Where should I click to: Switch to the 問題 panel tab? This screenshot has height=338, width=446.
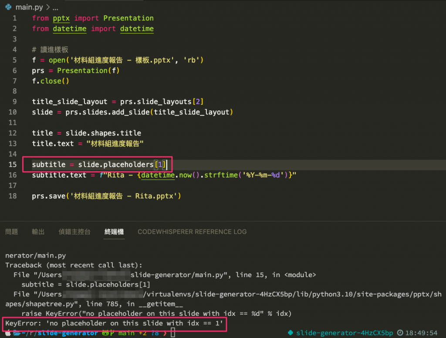[12, 232]
